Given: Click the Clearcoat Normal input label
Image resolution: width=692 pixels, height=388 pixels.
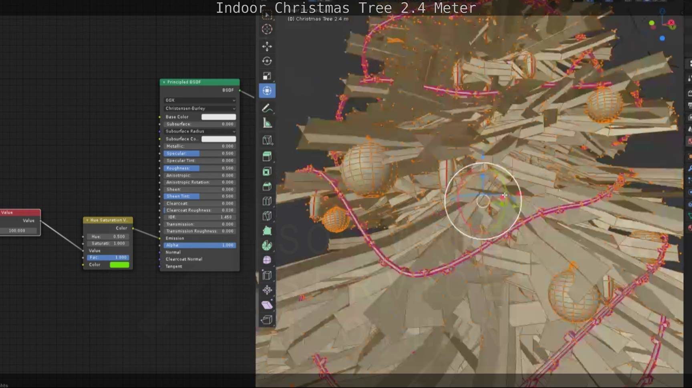Looking at the screenshot, I should pos(184,259).
